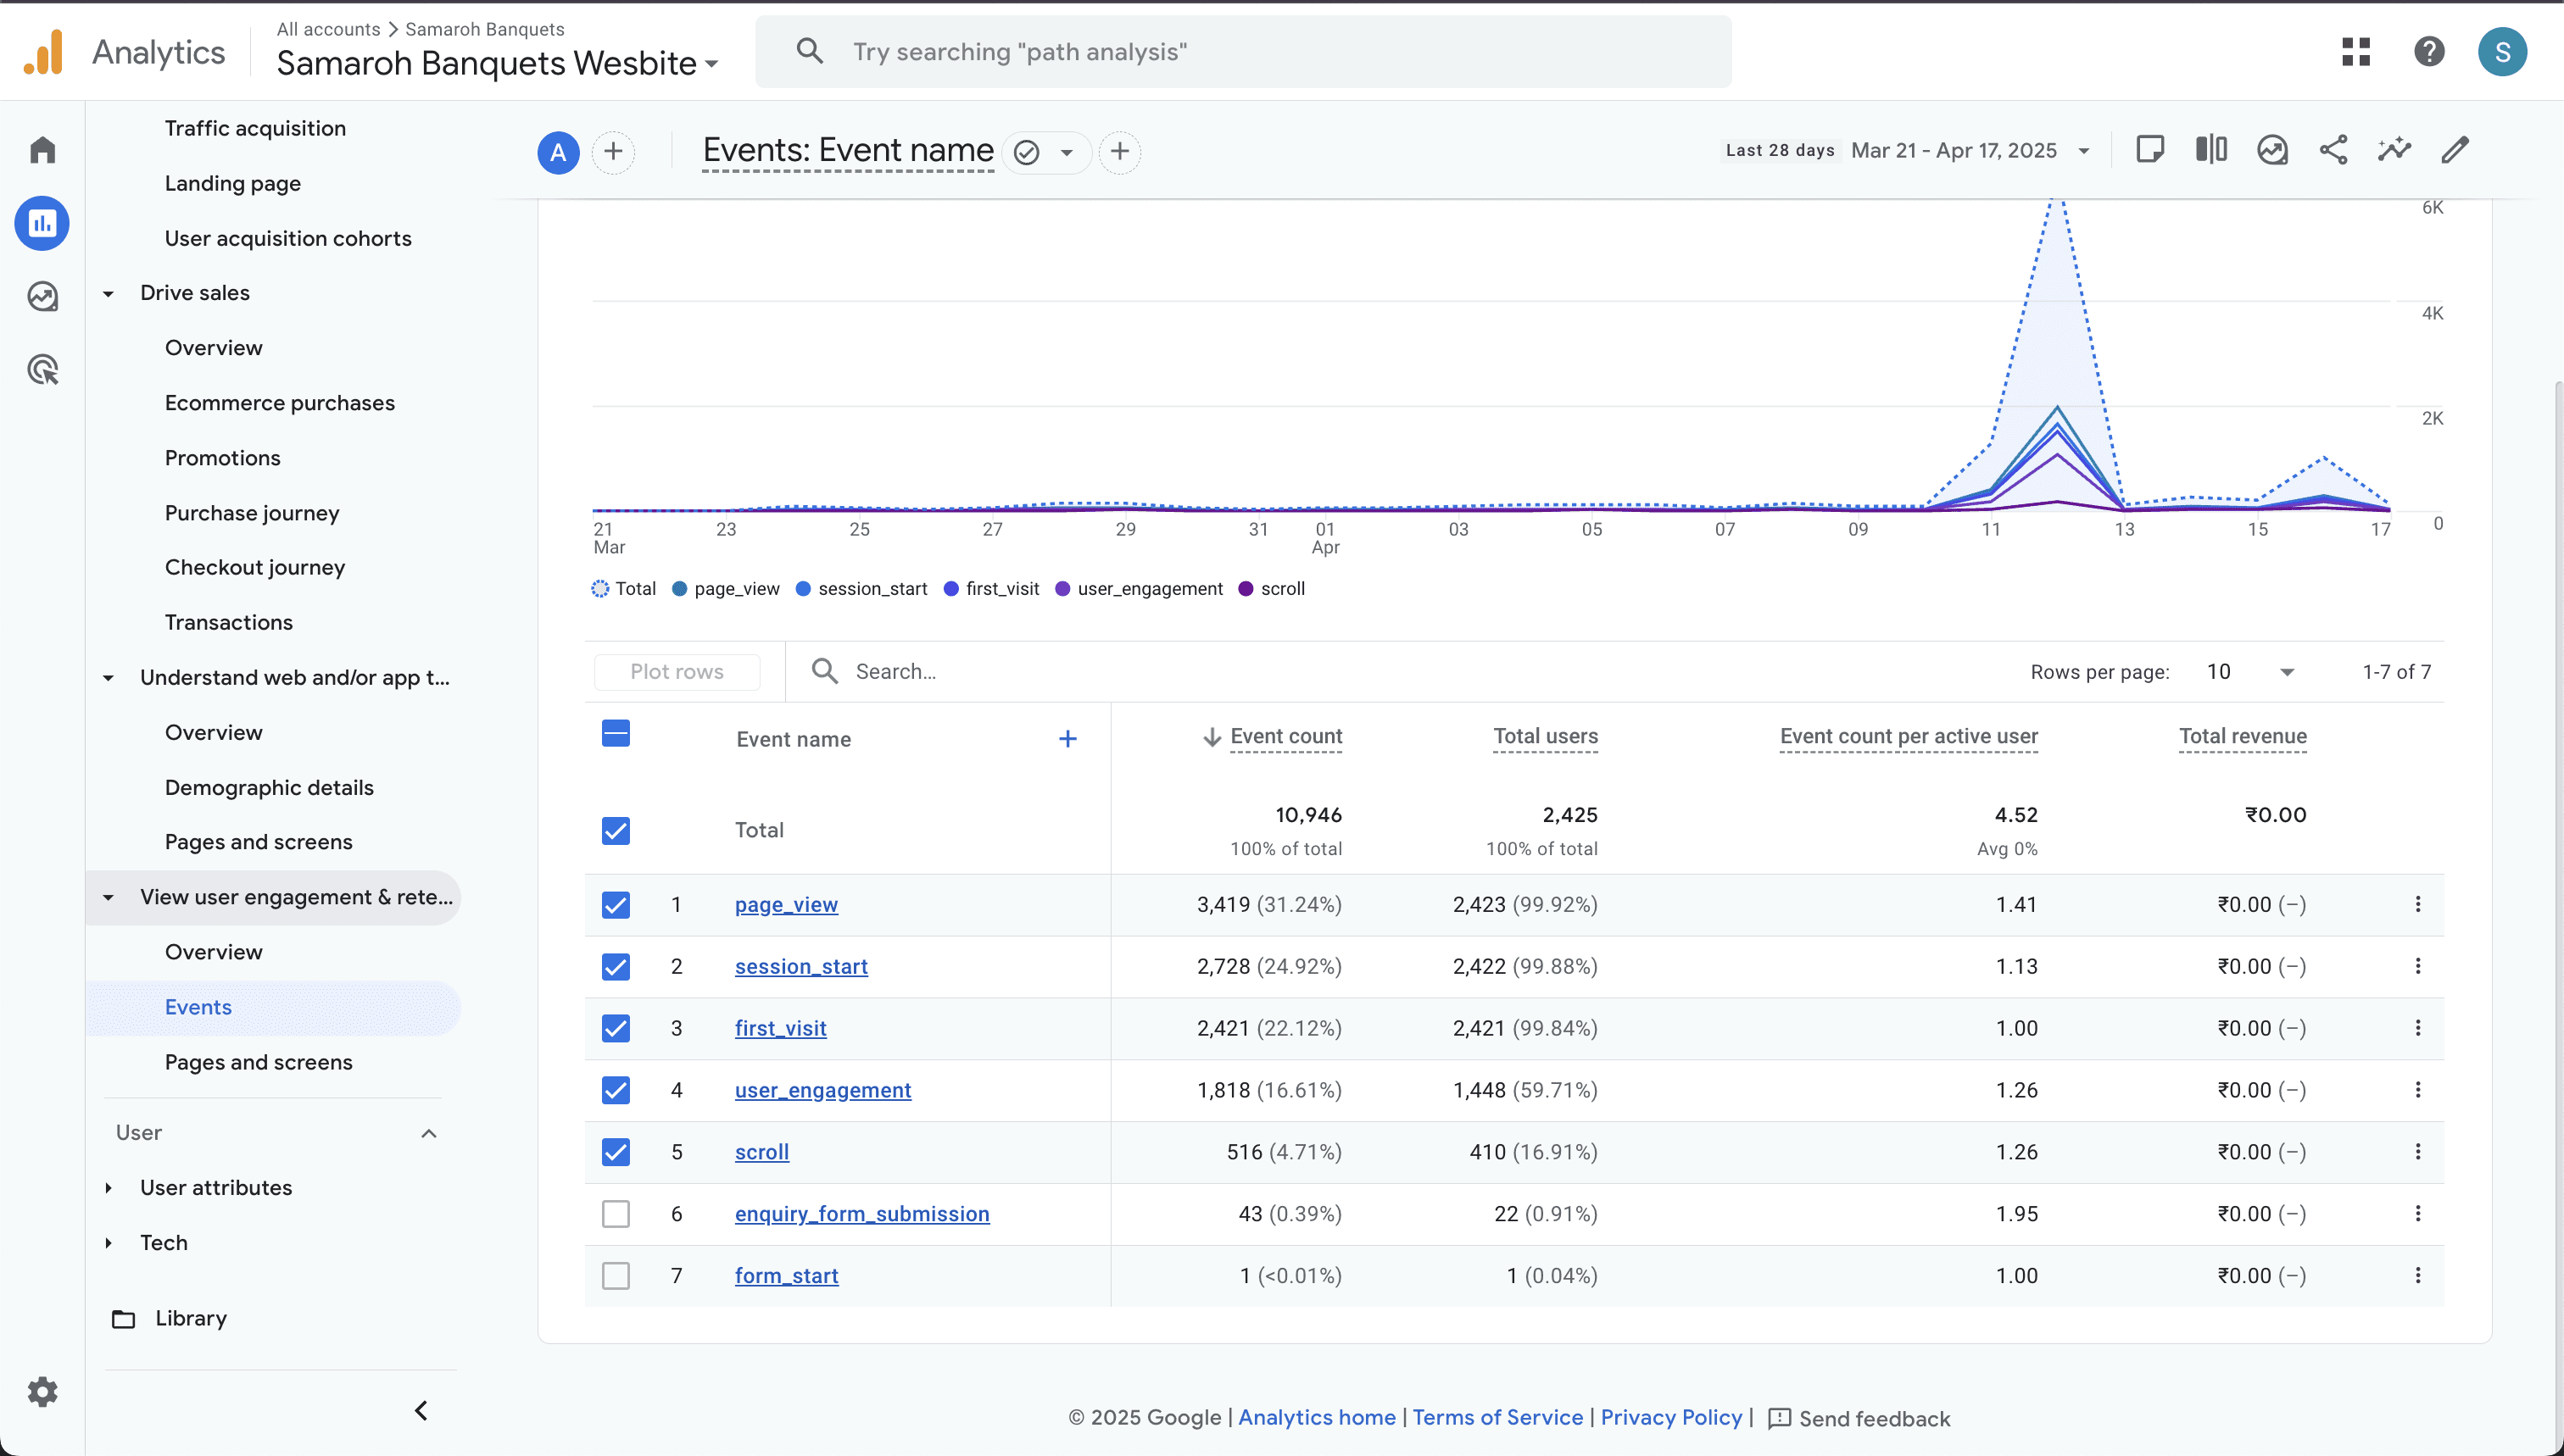The image size is (2564, 1456).
Task: Check the enquiry_form_submission row checkbox
Action: (x=616, y=1214)
